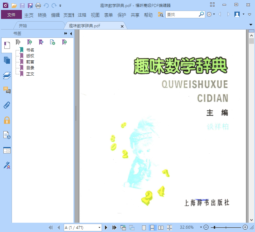Select facing pages view mode
The width and height of the screenshot is (255, 232).
(x=161, y=228)
